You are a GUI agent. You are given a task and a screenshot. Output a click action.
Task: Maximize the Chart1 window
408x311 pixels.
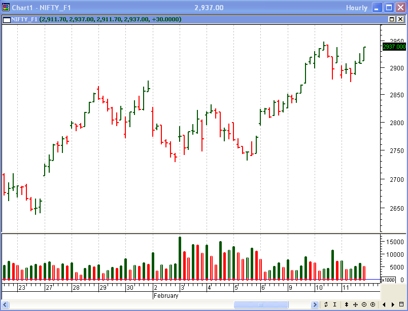pyautogui.click(x=389, y=8)
